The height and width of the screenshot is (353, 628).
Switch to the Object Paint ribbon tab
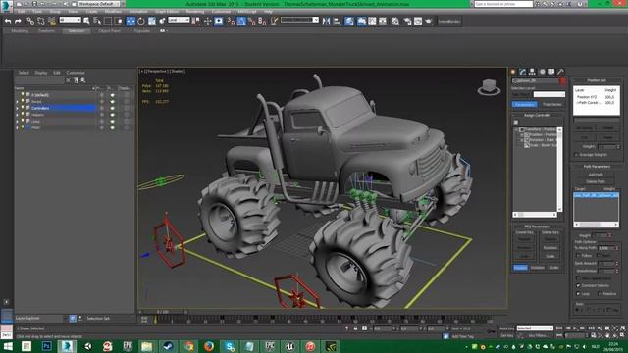109,30
